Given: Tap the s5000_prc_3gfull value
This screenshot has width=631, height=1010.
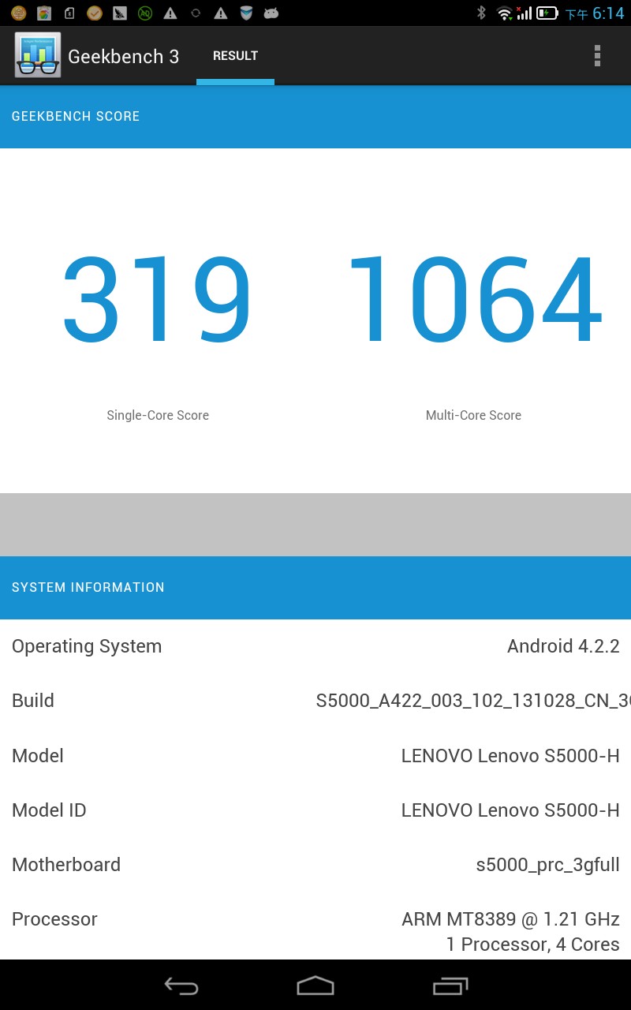Looking at the screenshot, I should 547,865.
